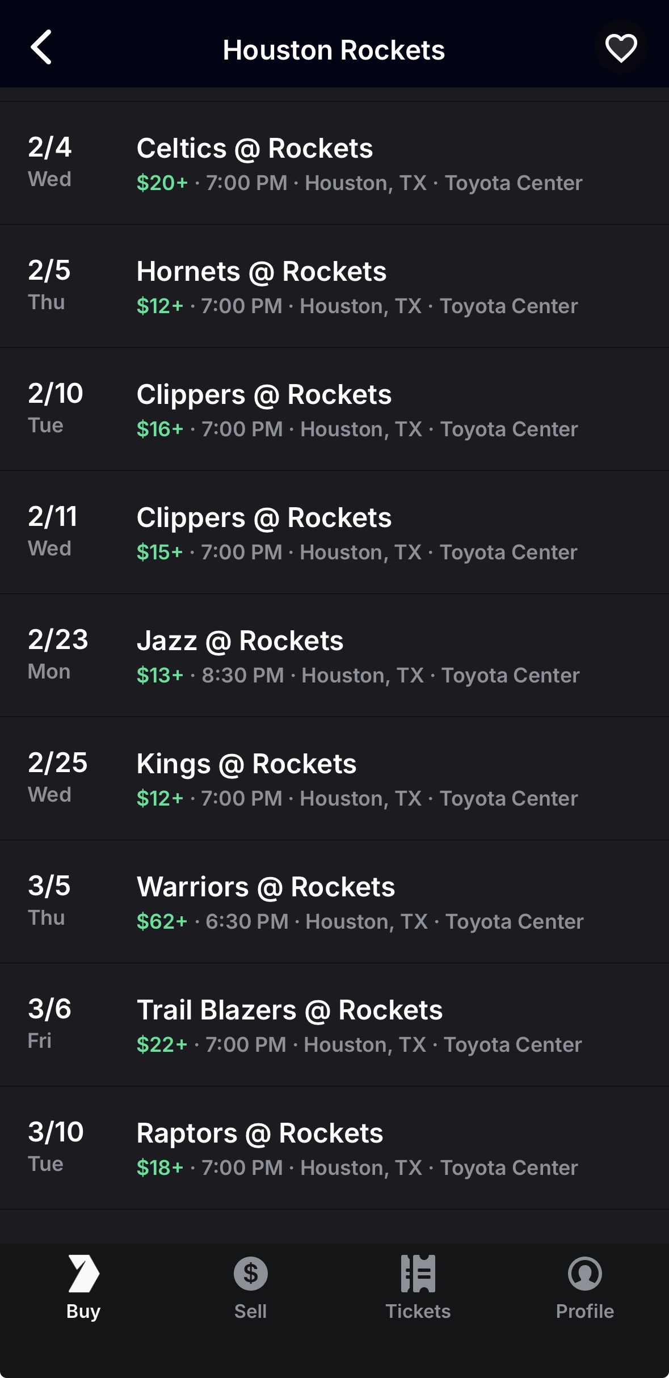Tap the back arrow icon
This screenshot has width=669, height=1378.
point(41,48)
